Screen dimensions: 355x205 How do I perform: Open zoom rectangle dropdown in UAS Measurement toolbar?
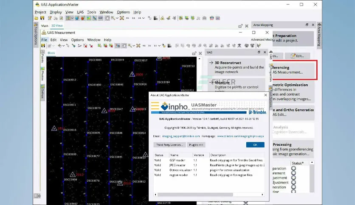(x=134, y=46)
